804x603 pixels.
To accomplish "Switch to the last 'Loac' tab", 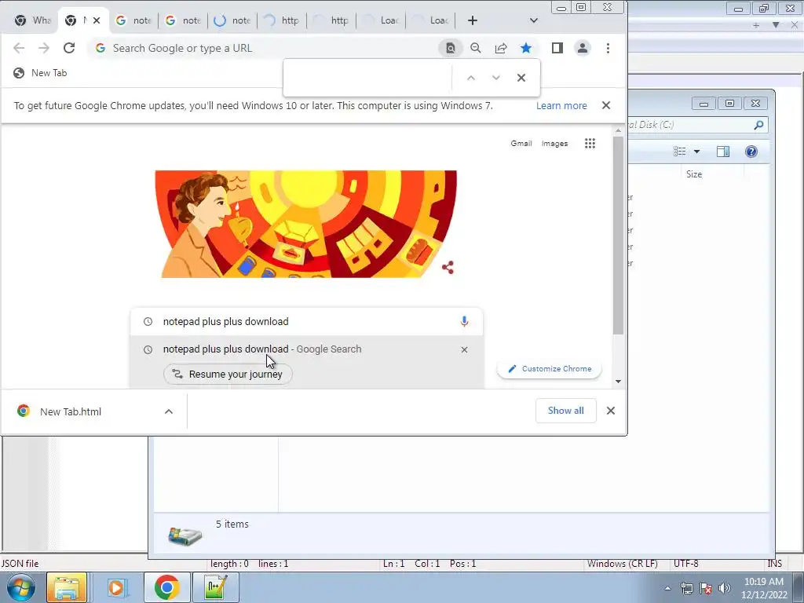I will [430, 20].
